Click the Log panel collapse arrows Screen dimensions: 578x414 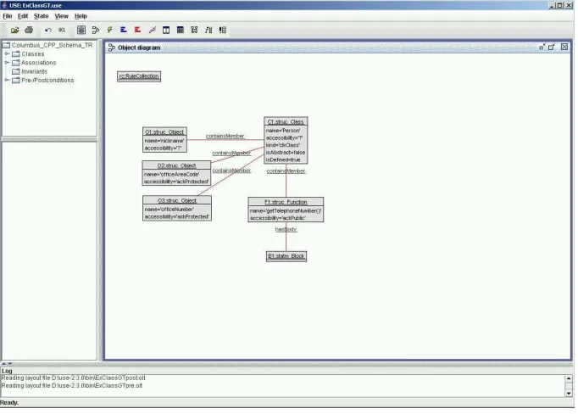click(x=7, y=364)
